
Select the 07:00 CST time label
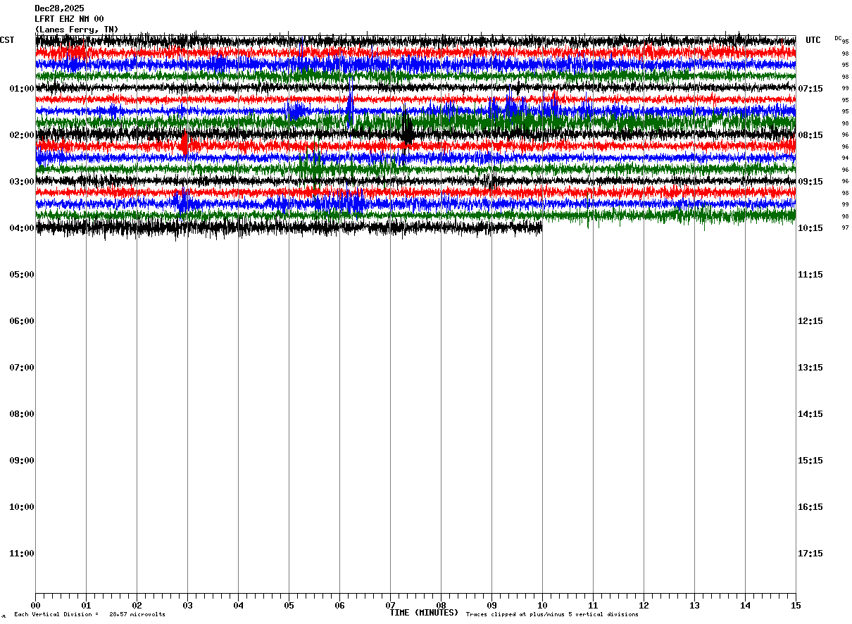tap(22, 368)
